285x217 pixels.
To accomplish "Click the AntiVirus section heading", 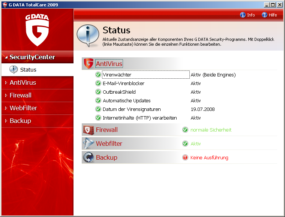I will (109, 64).
